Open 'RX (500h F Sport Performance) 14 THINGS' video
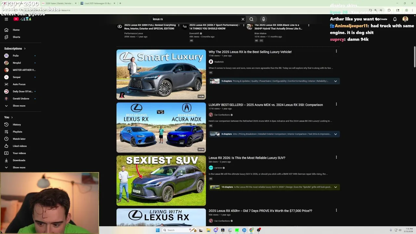 click(214, 27)
